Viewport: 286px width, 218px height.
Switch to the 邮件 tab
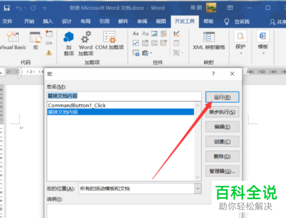123,21
